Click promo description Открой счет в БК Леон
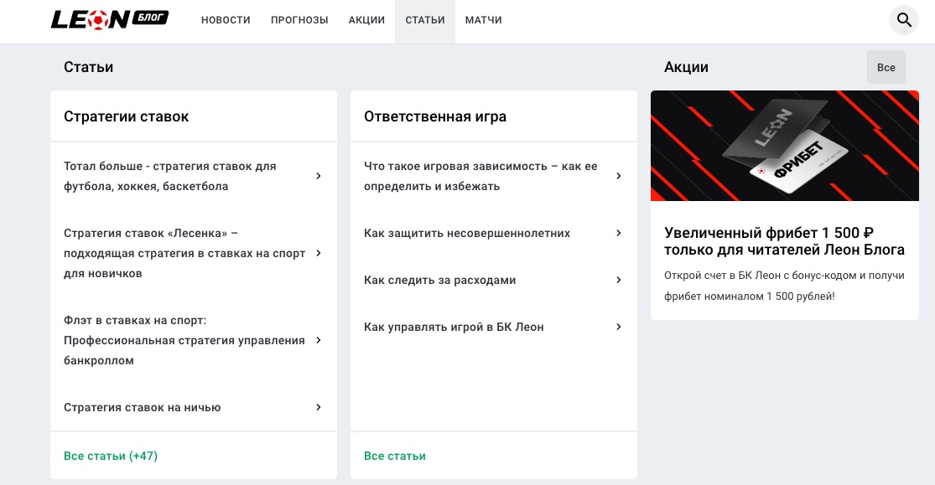935x485 pixels. click(x=784, y=286)
